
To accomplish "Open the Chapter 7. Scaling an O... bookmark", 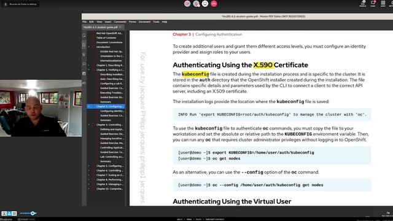I will point(110,175).
